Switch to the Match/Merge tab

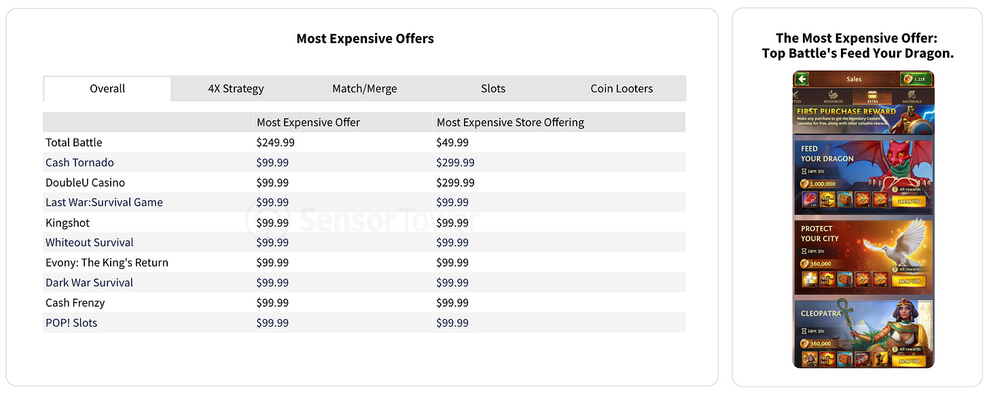pyautogui.click(x=365, y=88)
